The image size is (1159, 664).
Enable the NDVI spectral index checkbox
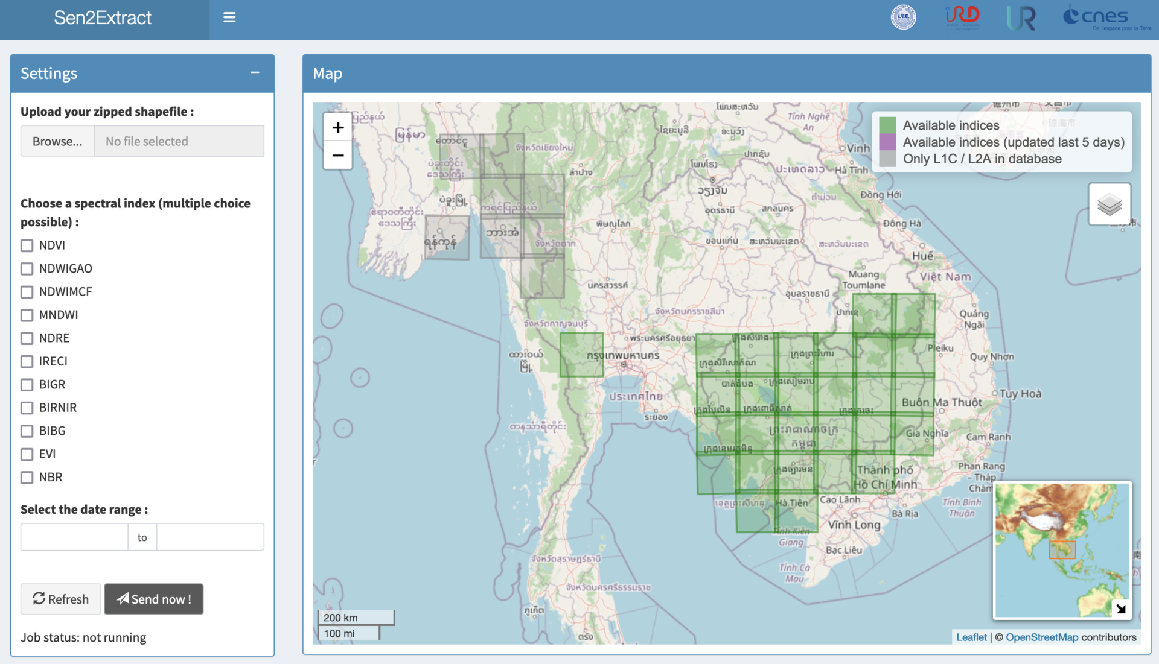(27, 245)
